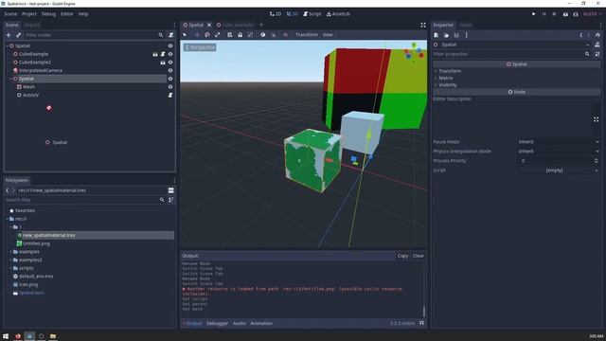Image resolution: width=606 pixels, height=341 pixels.
Task: Hide the CubeExample2 node
Action: click(x=170, y=63)
